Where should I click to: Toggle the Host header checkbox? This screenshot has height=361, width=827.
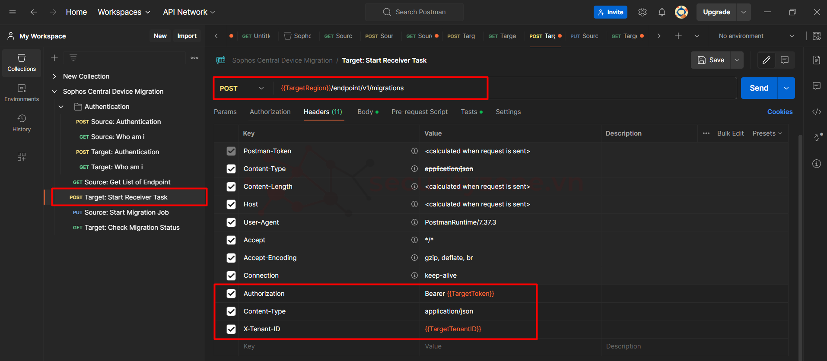point(231,204)
